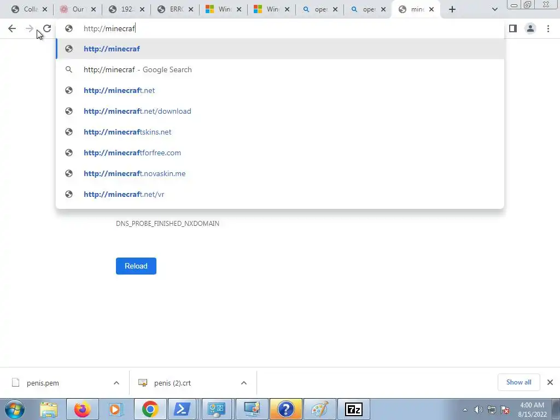This screenshot has width=560, height=420.
Task: Close the ERRO tab
Action: pos(190,10)
